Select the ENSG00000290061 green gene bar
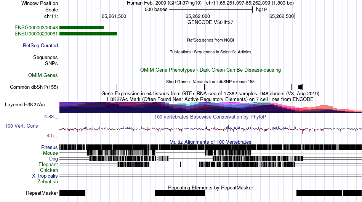The width and height of the screenshot is (362, 202). (88, 34)
